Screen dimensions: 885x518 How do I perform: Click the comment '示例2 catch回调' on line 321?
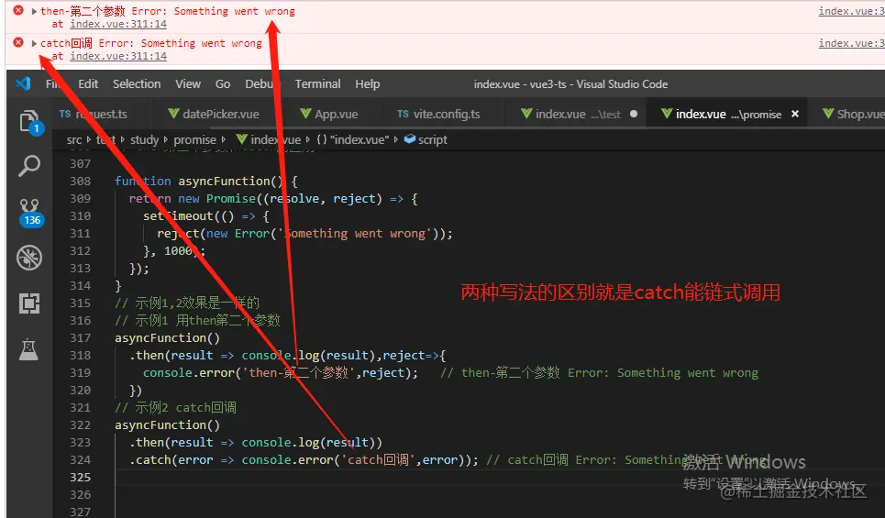coord(175,407)
